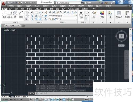Select the Move tool
This screenshot has width=133, height=102.
tap(32, 12)
